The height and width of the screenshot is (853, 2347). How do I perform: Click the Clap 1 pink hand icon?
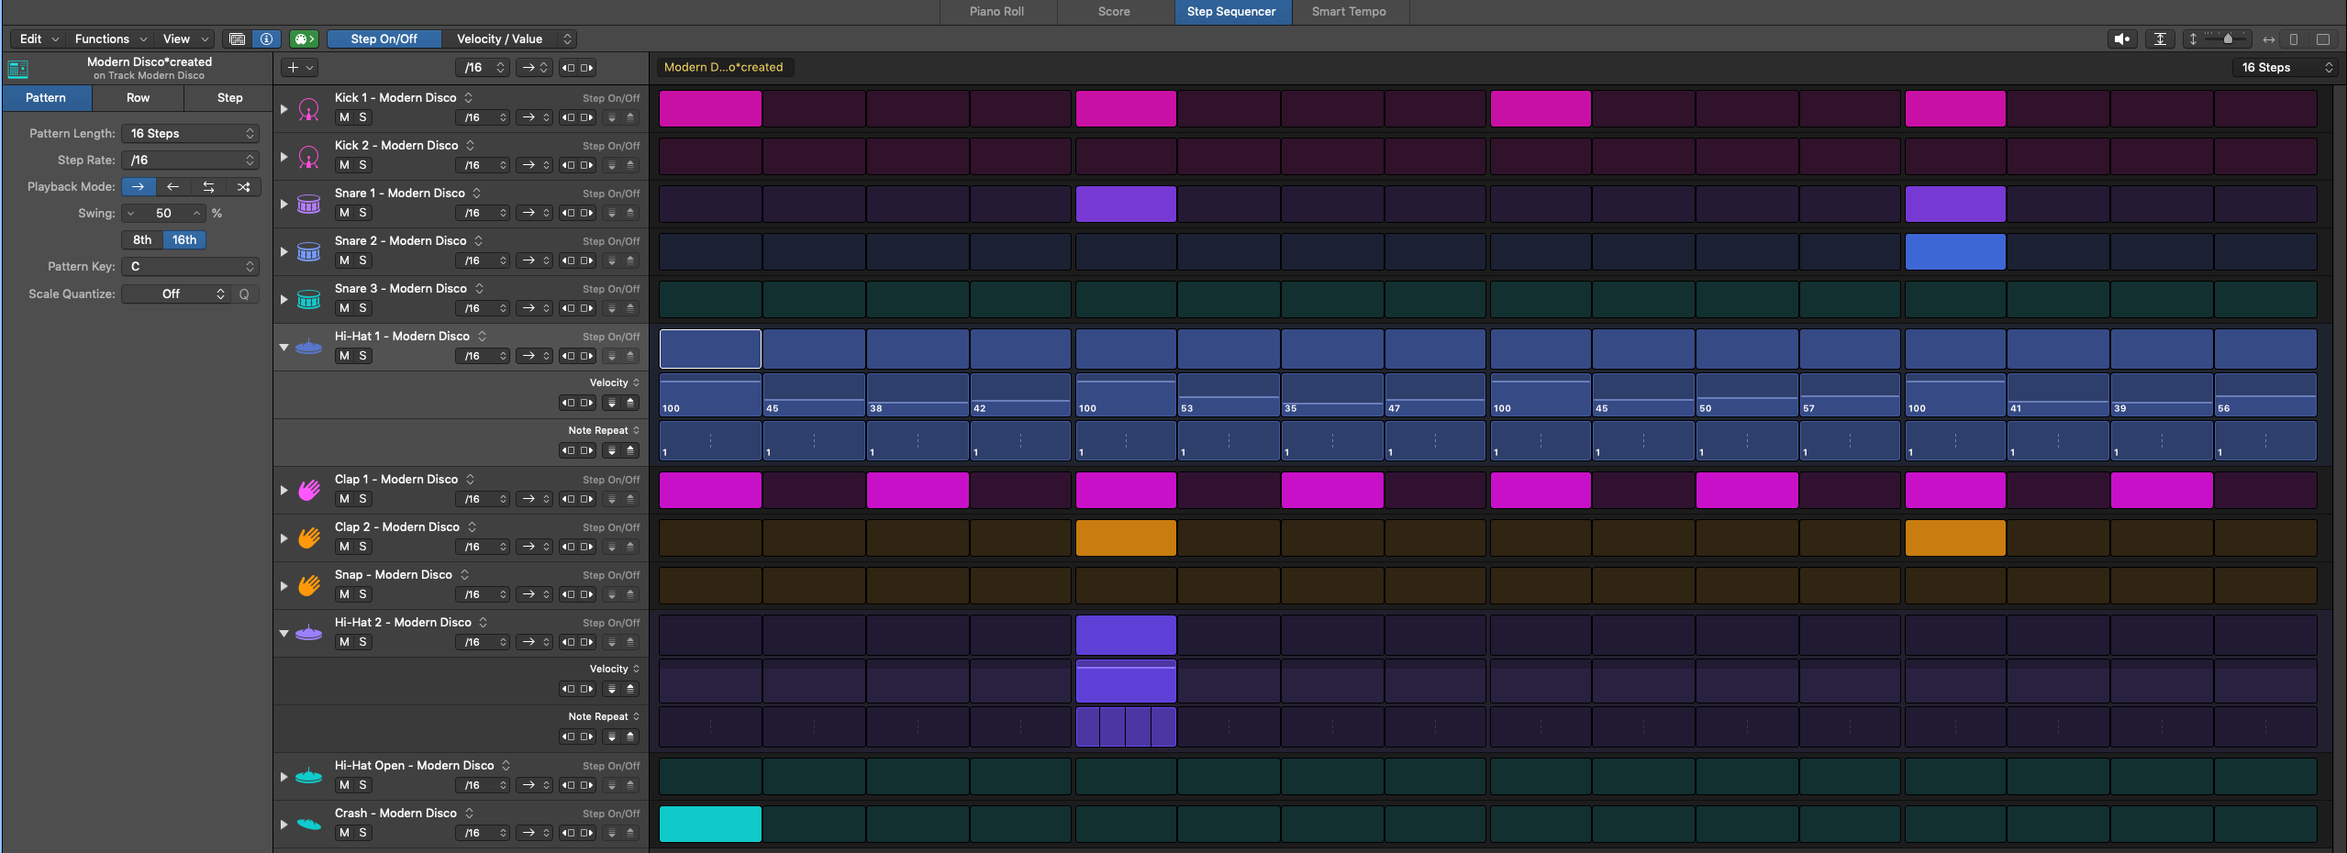[x=309, y=491]
